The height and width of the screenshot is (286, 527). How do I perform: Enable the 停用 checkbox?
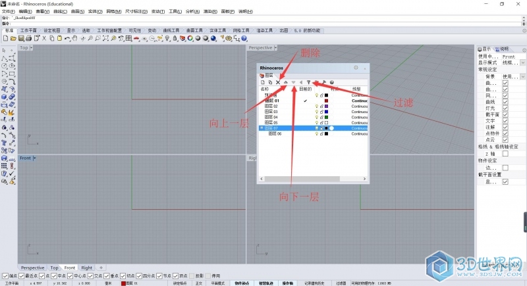pos(208,276)
